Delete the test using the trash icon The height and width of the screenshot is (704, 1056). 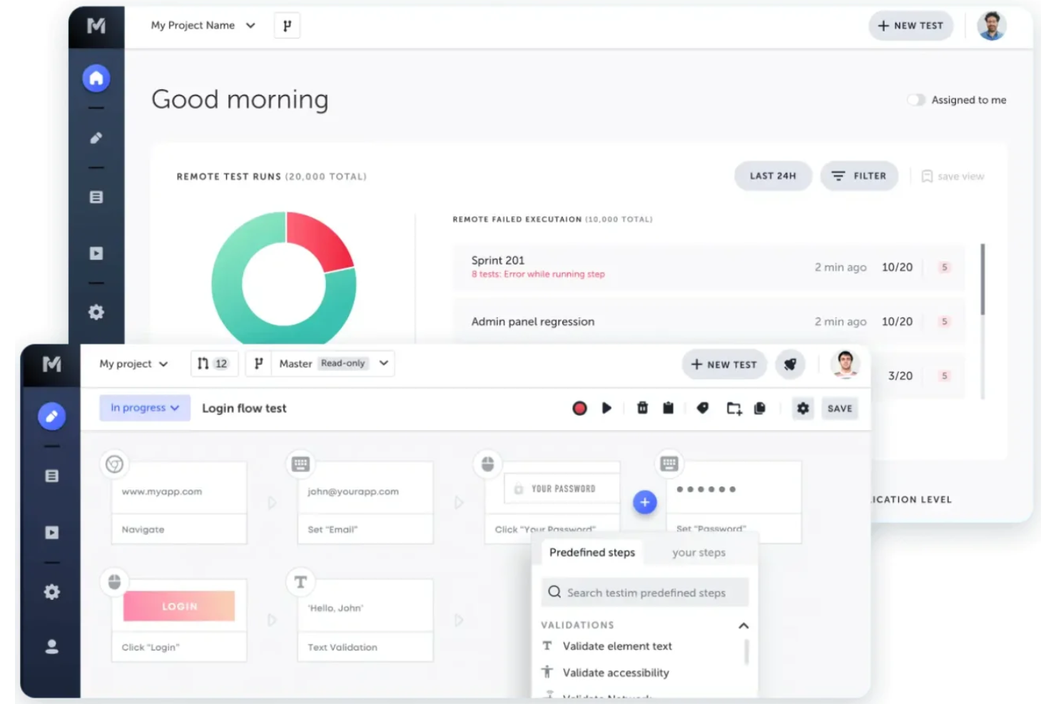click(642, 408)
